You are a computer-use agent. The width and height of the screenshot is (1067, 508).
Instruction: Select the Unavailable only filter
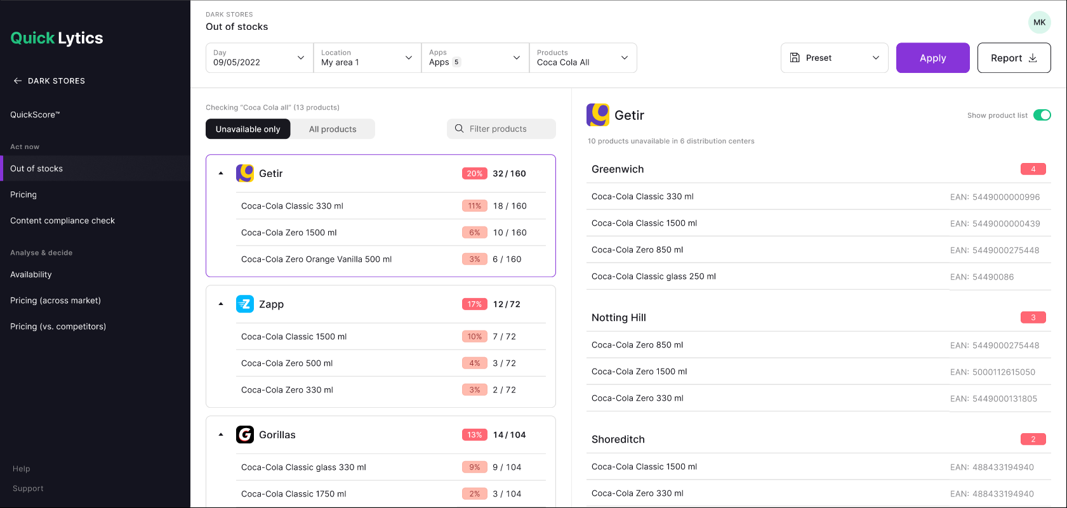[x=248, y=129]
